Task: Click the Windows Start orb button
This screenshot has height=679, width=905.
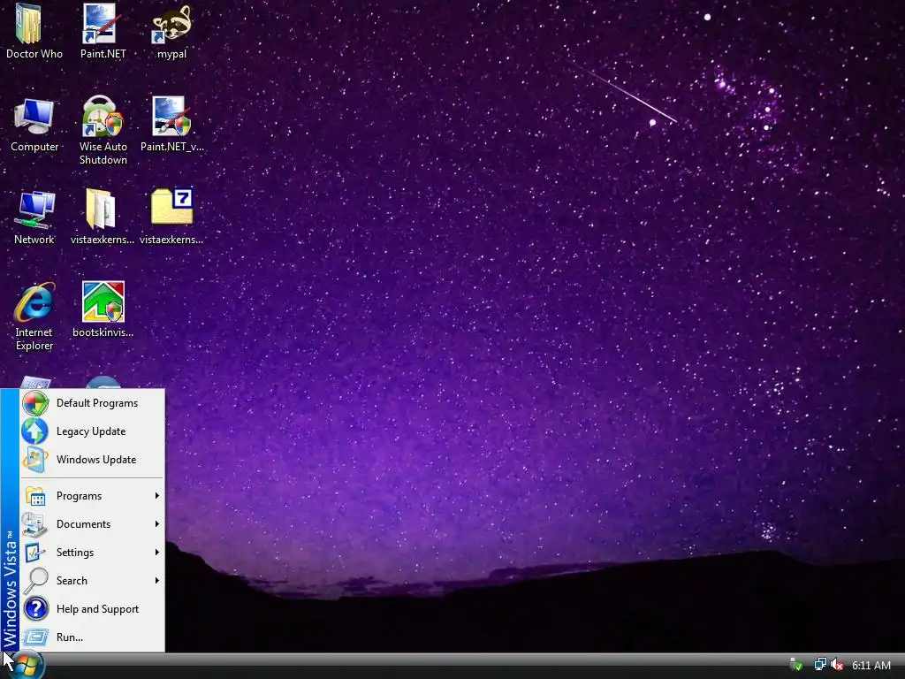Action: coord(27,666)
